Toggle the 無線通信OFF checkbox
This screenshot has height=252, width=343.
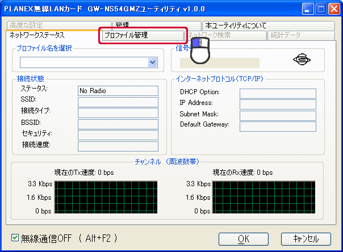pos(15,238)
